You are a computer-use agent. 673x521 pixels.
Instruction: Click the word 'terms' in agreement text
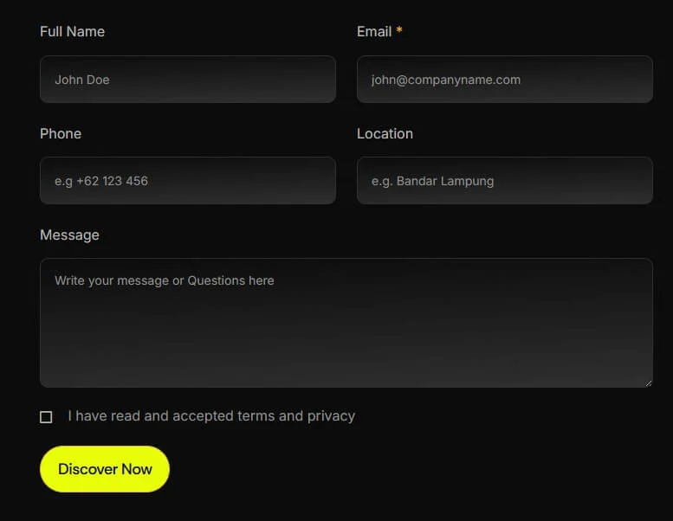(256, 416)
